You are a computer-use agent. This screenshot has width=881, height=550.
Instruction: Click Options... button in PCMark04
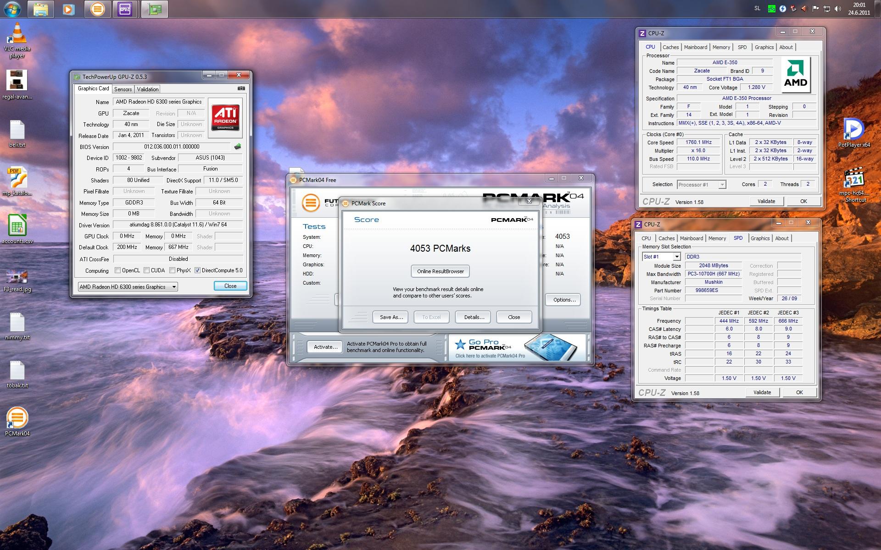coord(564,300)
